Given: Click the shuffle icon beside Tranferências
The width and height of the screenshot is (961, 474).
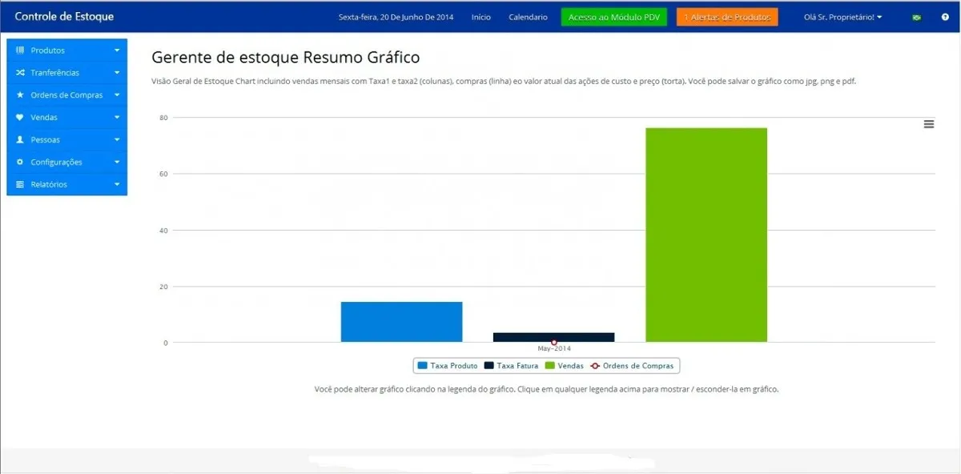Looking at the screenshot, I should point(20,73).
